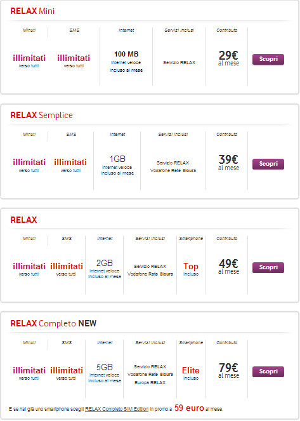Image resolution: width=300 pixels, height=421 pixels.
Task: Click the Elite smartphone incluso label
Action: coord(191,373)
